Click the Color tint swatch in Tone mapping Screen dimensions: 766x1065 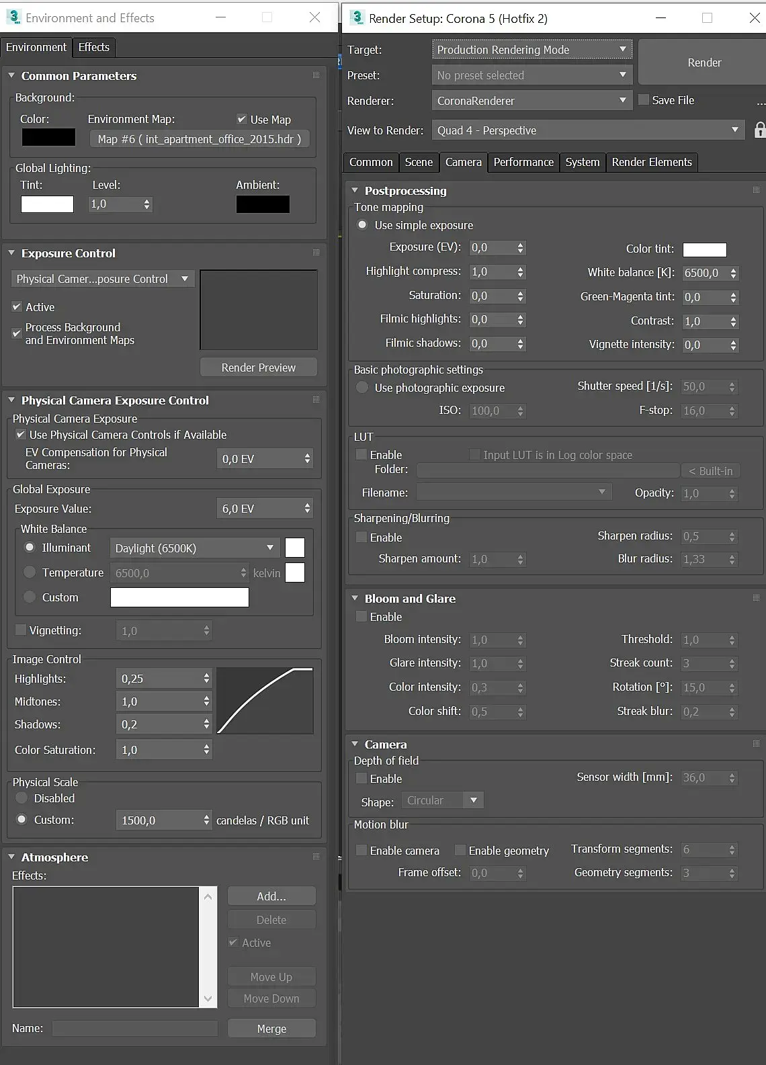[x=704, y=250]
